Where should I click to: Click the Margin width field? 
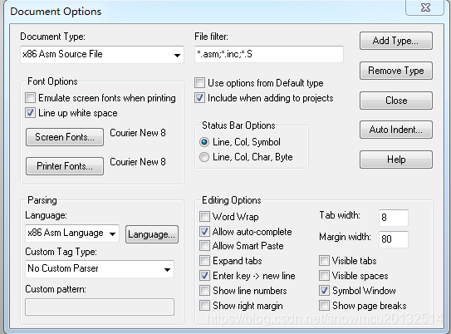(x=394, y=239)
